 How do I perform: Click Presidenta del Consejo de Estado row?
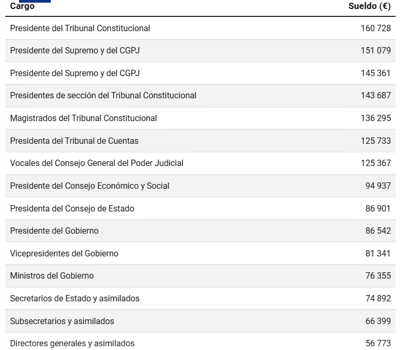[200, 208]
